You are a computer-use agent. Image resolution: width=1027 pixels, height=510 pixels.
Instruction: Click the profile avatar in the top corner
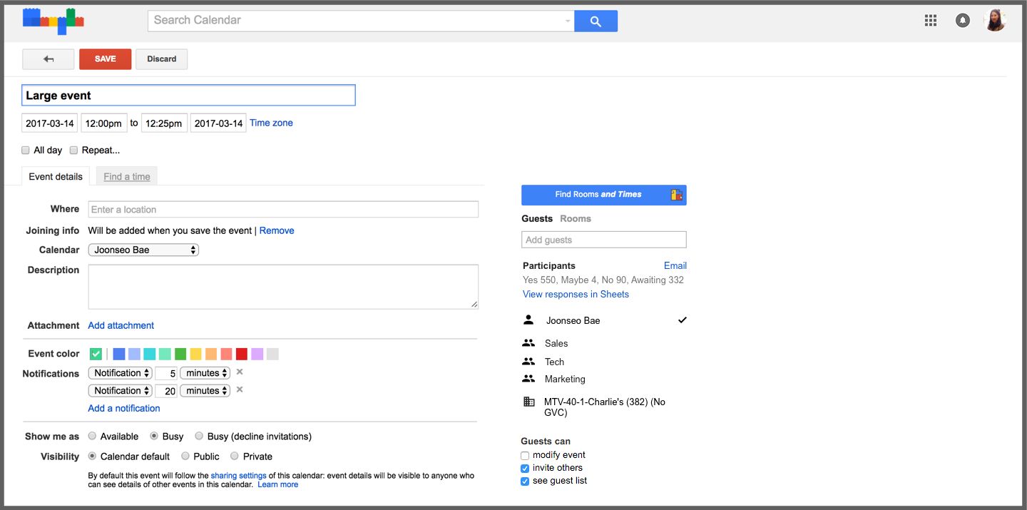[994, 20]
